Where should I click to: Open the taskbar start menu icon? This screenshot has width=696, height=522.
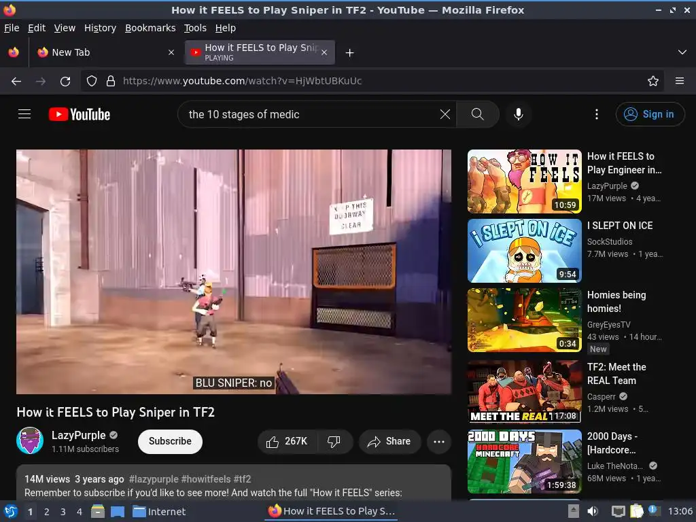[10, 511]
